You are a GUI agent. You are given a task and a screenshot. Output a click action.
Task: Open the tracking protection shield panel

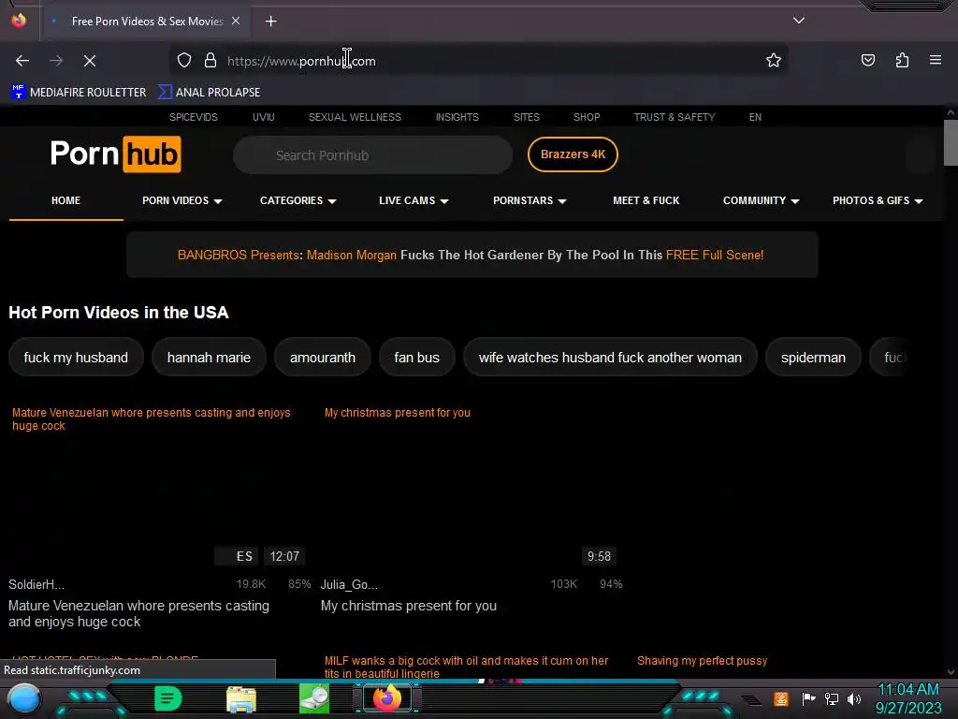point(184,60)
